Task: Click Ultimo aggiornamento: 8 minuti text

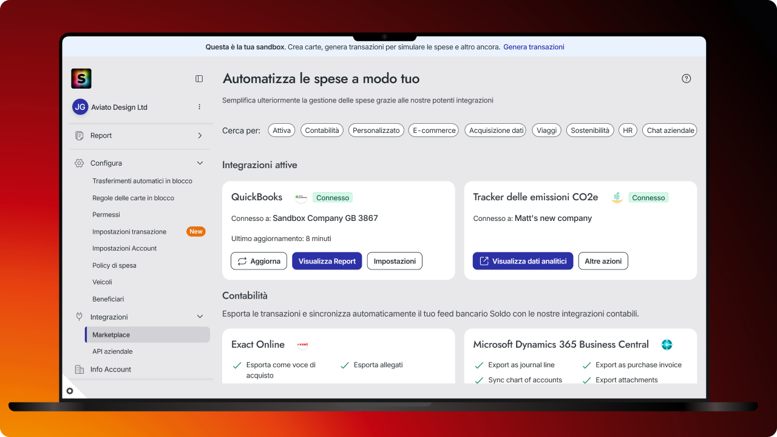Action: (281, 239)
